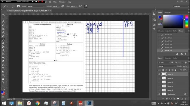Close the notebook_texture document tab
This screenshot has width=190, height=106.
50,11
